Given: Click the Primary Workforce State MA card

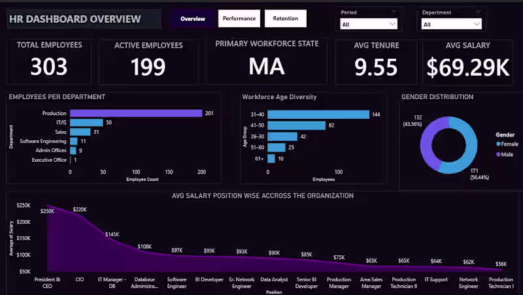Looking at the screenshot, I should point(267,61).
